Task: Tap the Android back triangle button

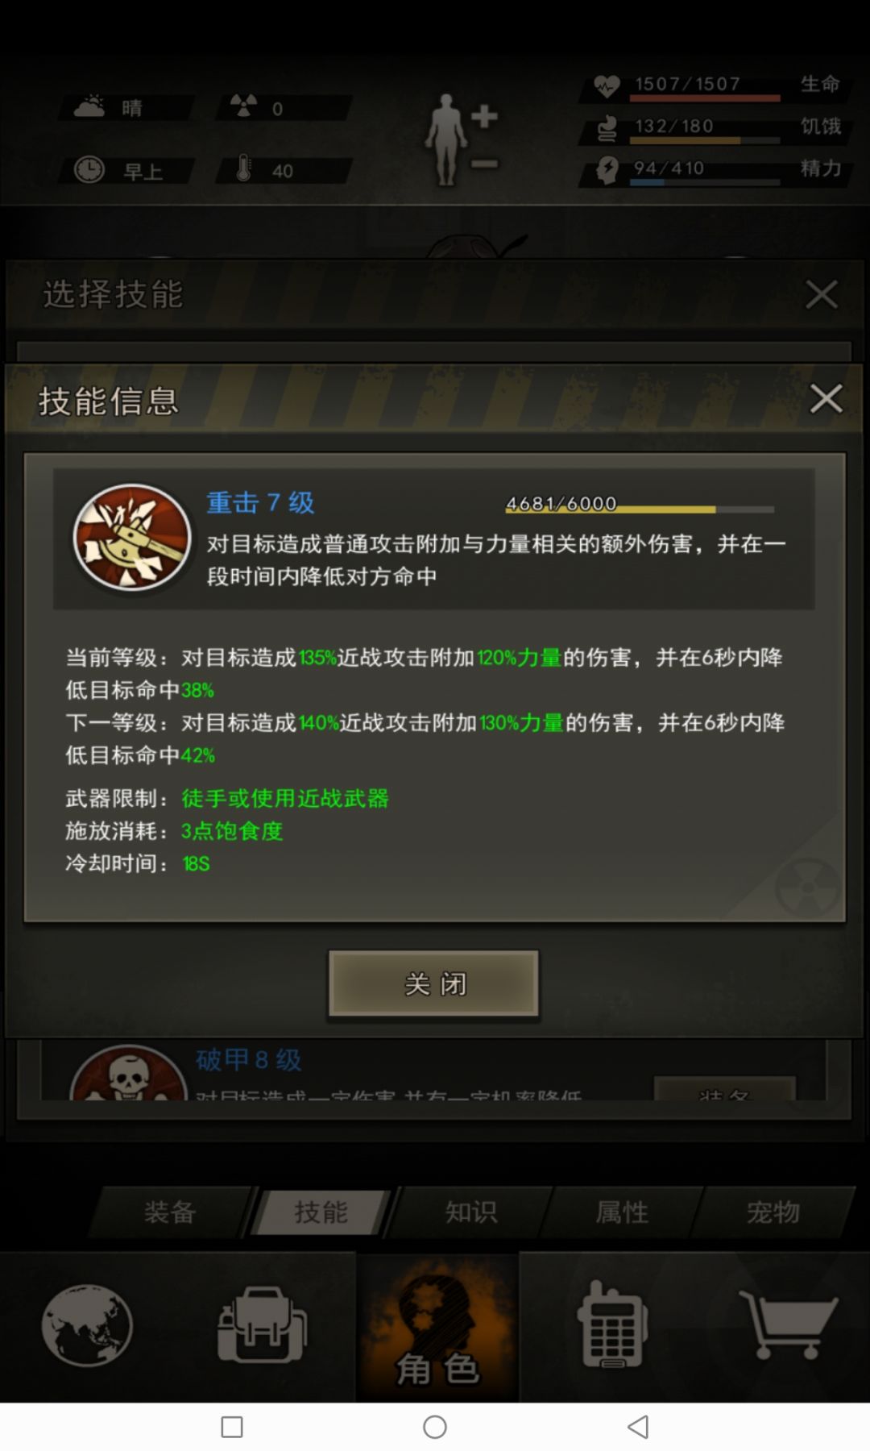Action: [638, 1427]
